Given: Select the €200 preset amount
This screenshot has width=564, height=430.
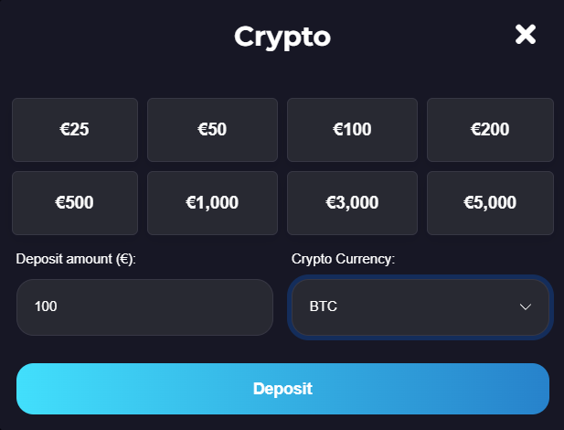Looking at the screenshot, I should tap(490, 130).
